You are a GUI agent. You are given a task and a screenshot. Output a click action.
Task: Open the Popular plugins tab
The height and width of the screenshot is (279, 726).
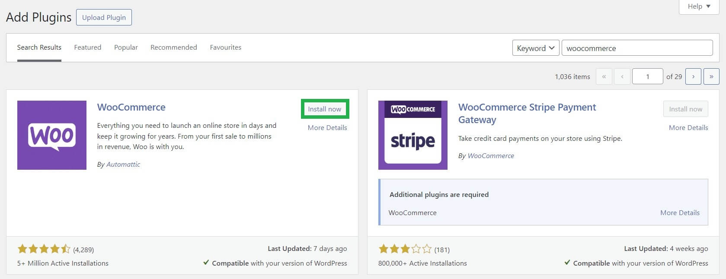point(126,48)
